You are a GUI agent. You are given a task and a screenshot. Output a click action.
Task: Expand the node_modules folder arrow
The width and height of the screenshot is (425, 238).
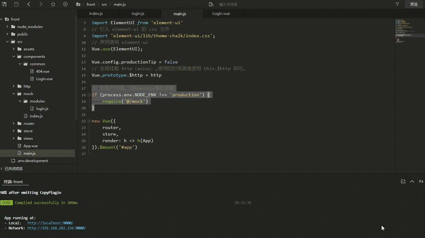click(7, 27)
